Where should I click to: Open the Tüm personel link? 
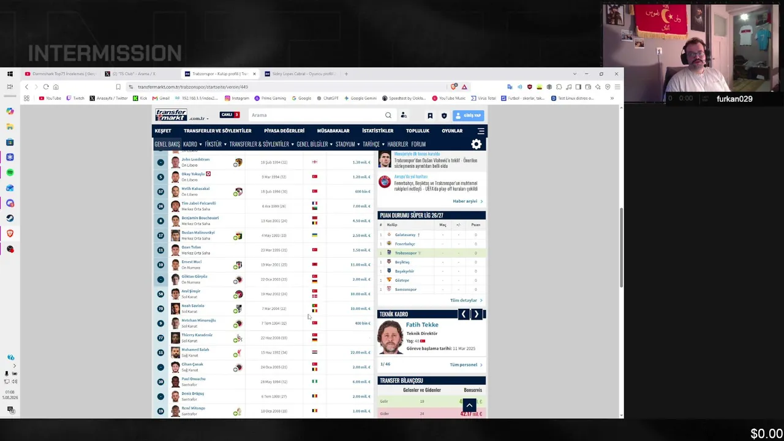[466, 364]
